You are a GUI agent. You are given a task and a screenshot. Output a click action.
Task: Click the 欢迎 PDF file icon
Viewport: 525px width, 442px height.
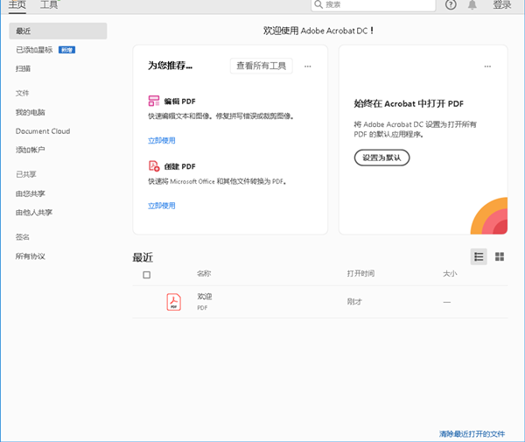[x=174, y=302]
